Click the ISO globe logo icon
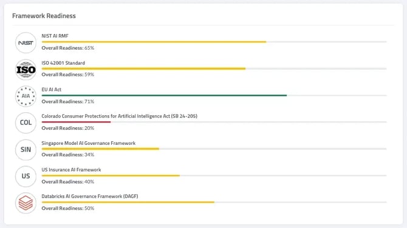This screenshot has height=228, width=407. 26,70
